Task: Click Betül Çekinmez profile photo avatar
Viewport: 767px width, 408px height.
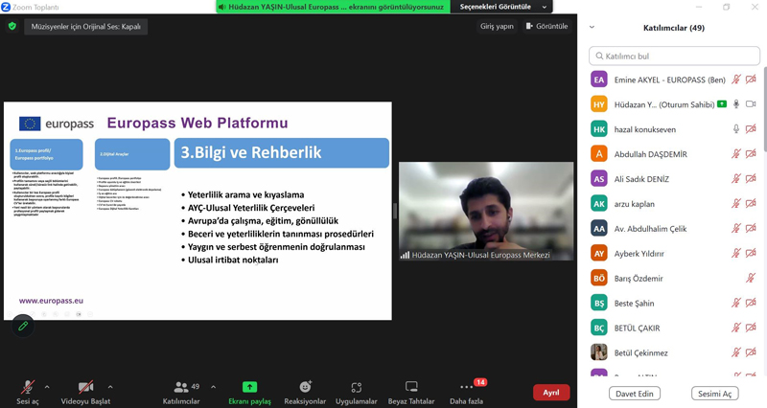Action: 599,352
